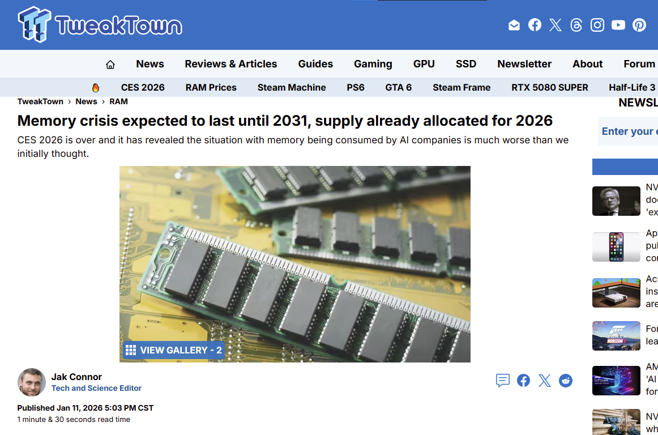Click the 1 minute & 30 seconds read time text
This screenshot has width=658, height=435.
(74, 420)
